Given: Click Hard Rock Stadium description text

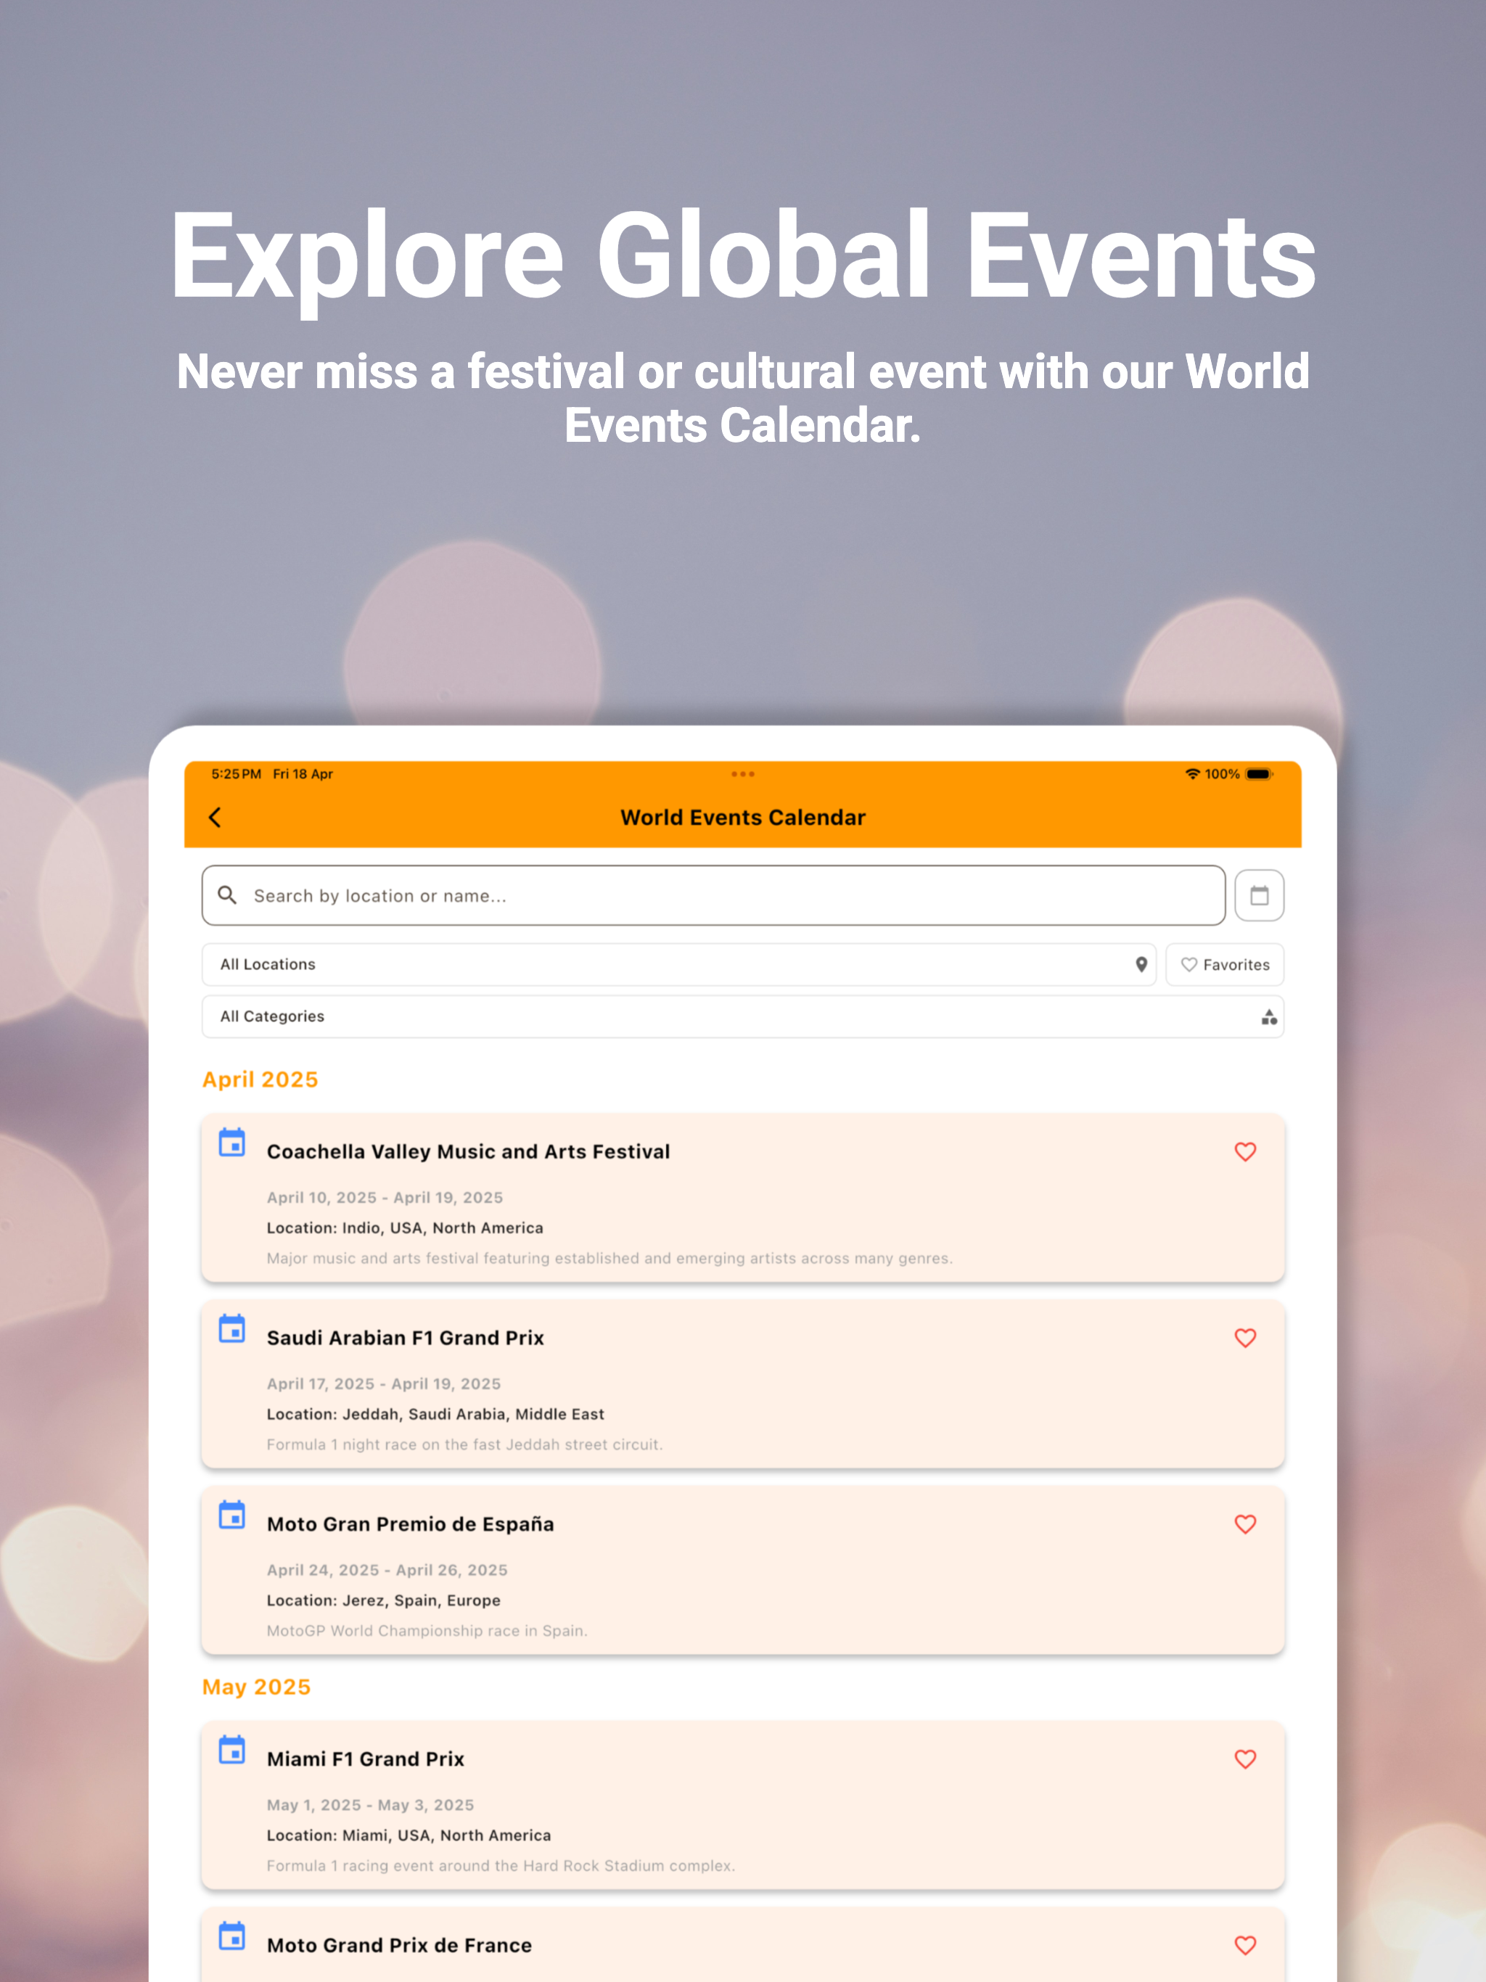Looking at the screenshot, I should (x=500, y=1865).
